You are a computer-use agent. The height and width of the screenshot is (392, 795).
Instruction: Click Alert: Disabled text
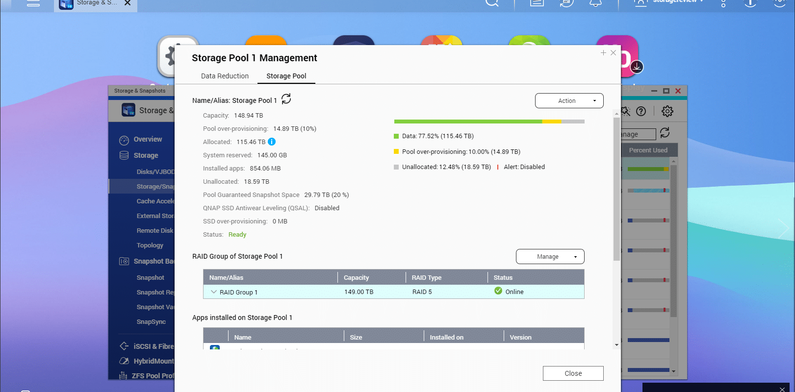pyautogui.click(x=524, y=167)
